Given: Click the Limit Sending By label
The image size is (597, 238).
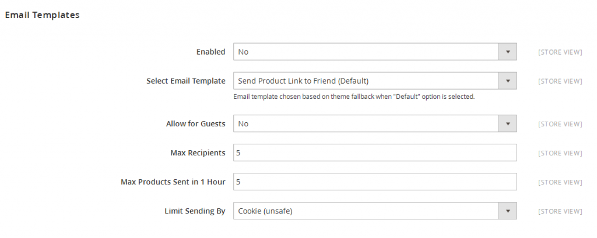Looking at the screenshot, I should [x=195, y=211].
